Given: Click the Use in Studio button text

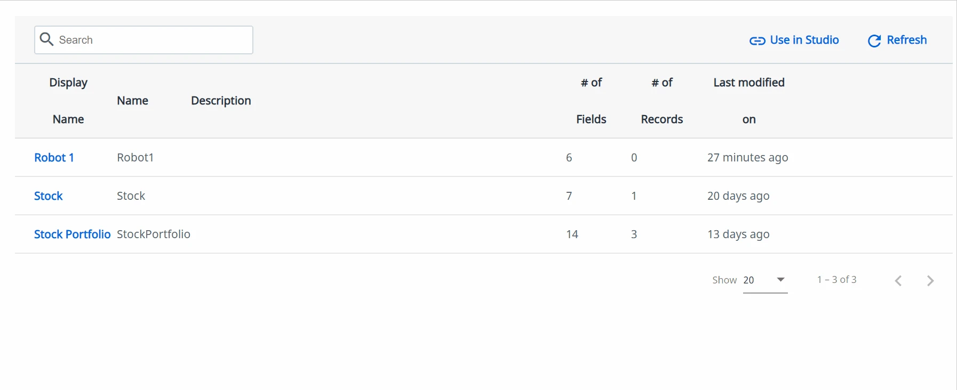Looking at the screenshot, I should tap(804, 40).
